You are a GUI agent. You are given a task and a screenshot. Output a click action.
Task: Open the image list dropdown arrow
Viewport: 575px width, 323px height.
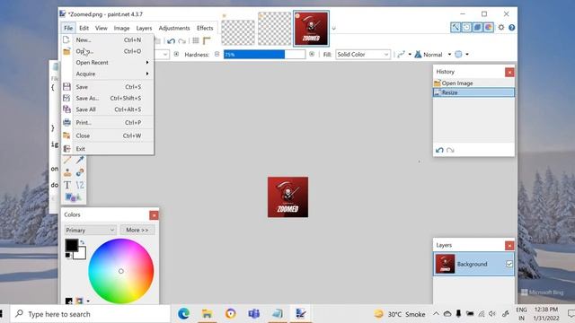pyautogui.click(x=333, y=28)
